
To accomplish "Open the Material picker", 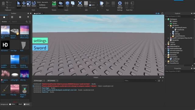I will [80, 4].
